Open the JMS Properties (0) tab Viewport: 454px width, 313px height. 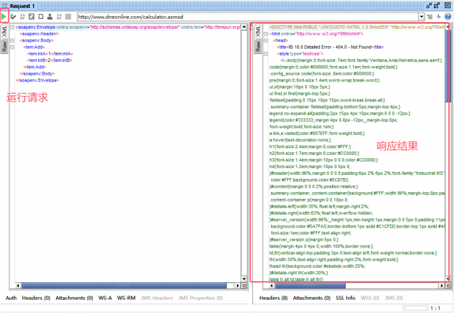[x=201, y=298]
